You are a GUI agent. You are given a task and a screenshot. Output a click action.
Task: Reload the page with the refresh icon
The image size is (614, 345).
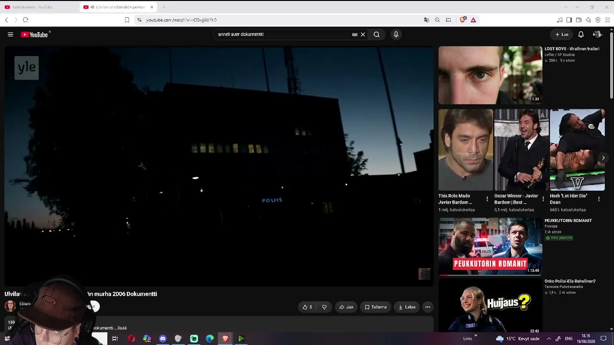coord(25,20)
